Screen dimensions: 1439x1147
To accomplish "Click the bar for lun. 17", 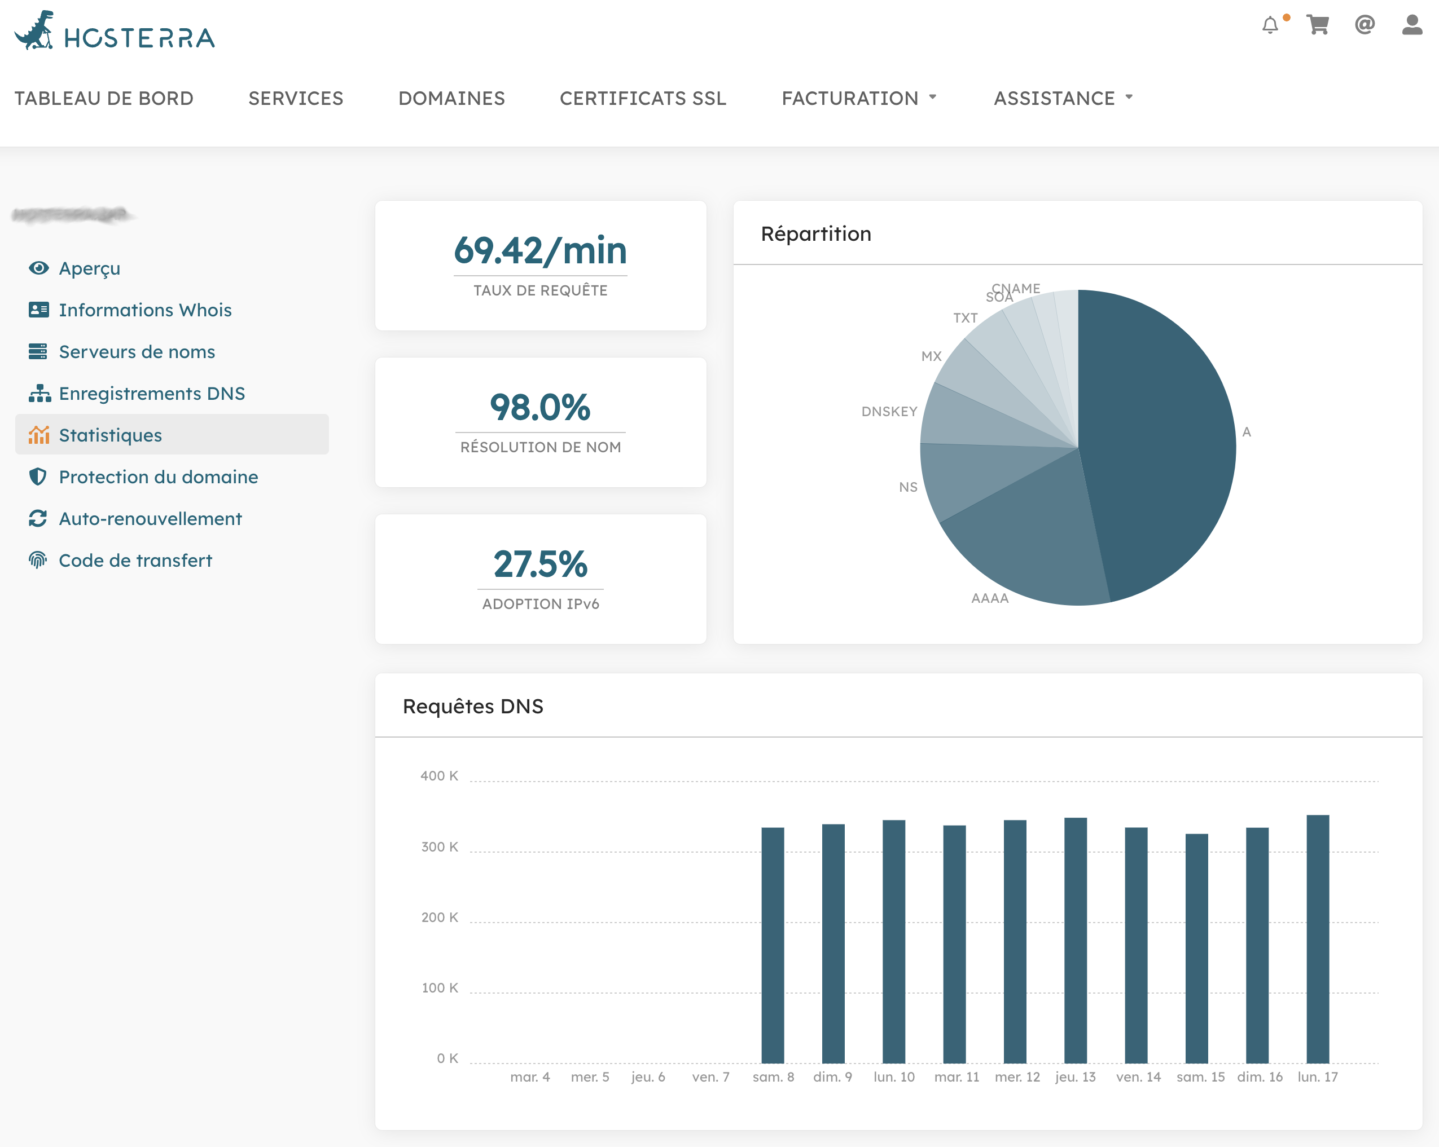I will (1318, 939).
